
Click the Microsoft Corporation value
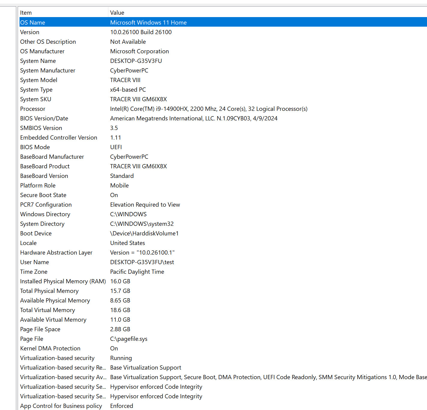(140, 51)
